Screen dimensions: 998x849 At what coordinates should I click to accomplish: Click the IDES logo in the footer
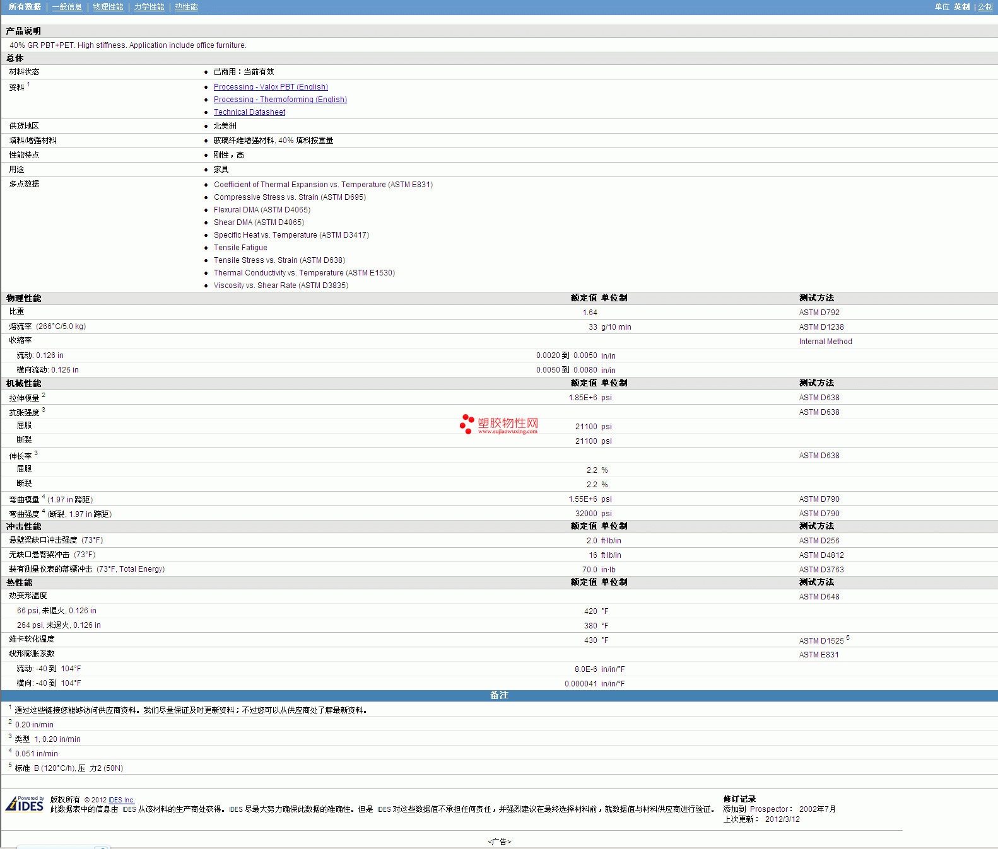pos(25,804)
